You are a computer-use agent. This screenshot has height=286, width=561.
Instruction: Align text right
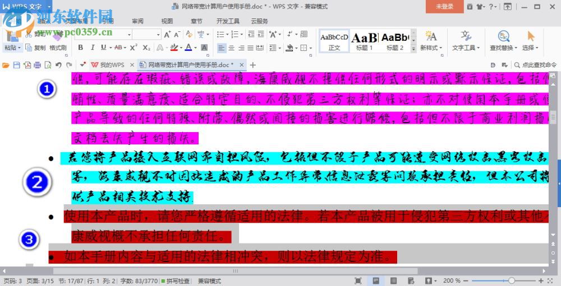pyautogui.click(x=241, y=48)
